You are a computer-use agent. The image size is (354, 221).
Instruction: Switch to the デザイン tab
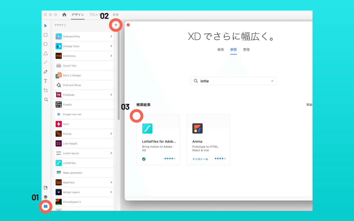point(78,15)
